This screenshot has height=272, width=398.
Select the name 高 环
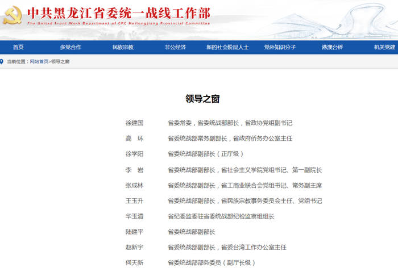[x=135, y=139]
